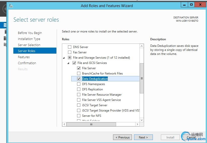Click the Previous button
This screenshot has height=143, width=207.
pos(122,137)
